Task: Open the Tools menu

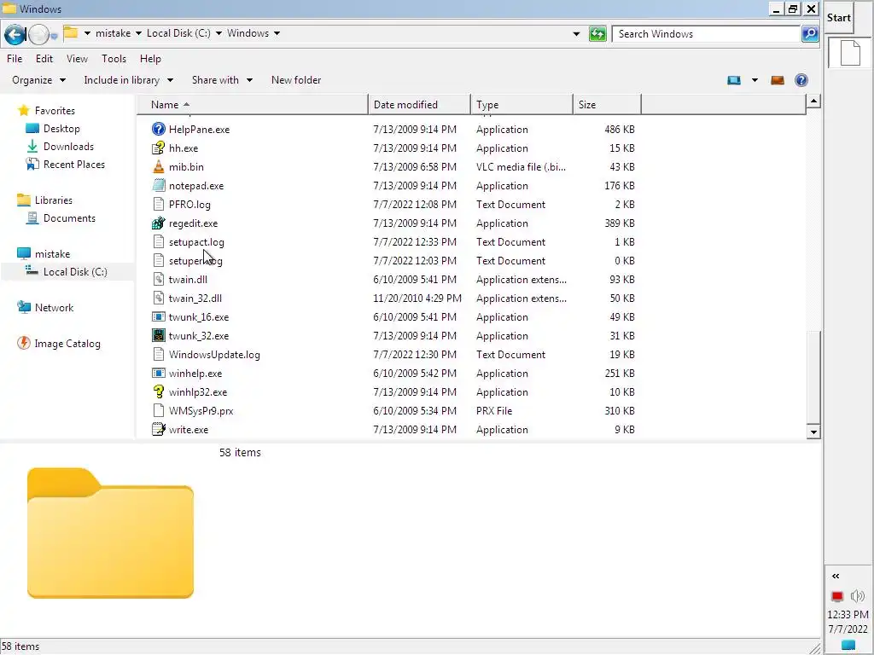Action: pos(114,59)
